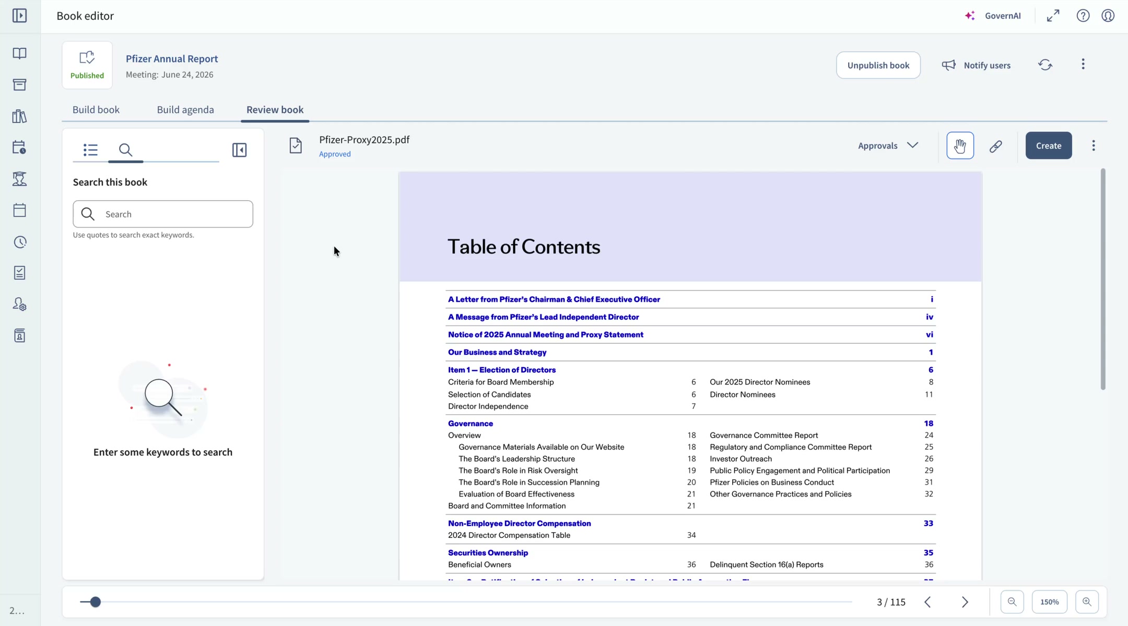Screen dimensions: 1128x626
Task: Click the zoom in magnifier
Action: (x=1087, y=602)
